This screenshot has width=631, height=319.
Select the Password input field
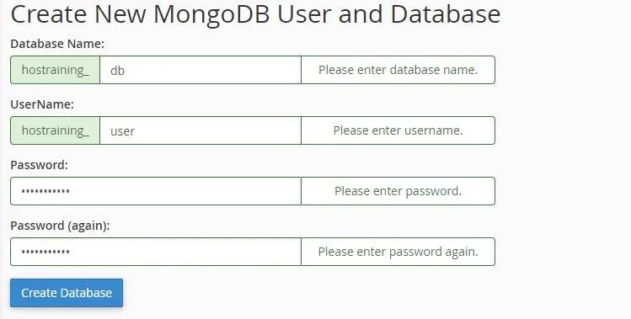(x=156, y=191)
